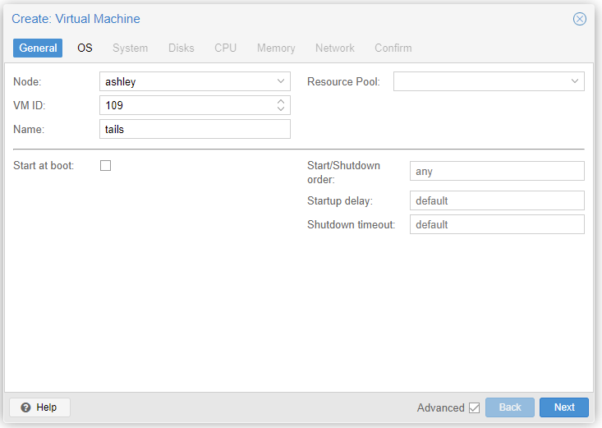
Task: Switch to the Memory tab
Action: click(276, 48)
